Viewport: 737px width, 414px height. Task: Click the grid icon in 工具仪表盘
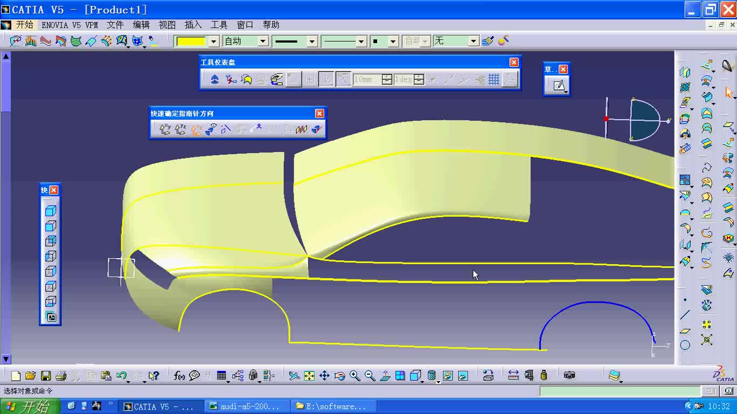(494, 79)
